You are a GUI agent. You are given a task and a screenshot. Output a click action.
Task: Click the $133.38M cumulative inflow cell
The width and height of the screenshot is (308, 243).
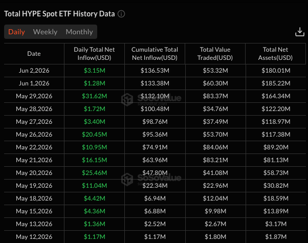tap(155, 83)
